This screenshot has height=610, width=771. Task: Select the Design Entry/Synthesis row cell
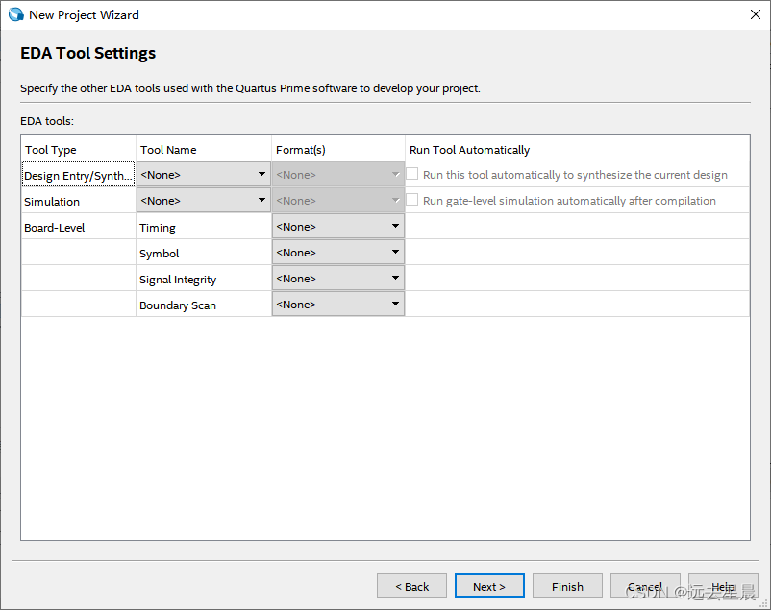pos(78,176)
